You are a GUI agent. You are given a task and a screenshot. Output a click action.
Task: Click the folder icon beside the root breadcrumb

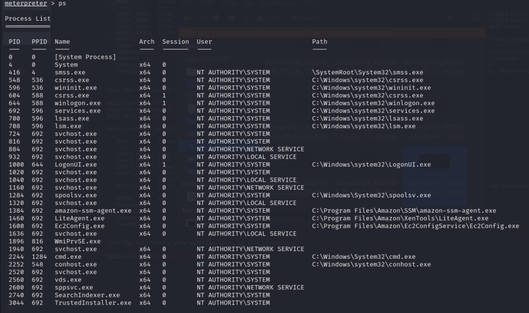pos(260,18)
